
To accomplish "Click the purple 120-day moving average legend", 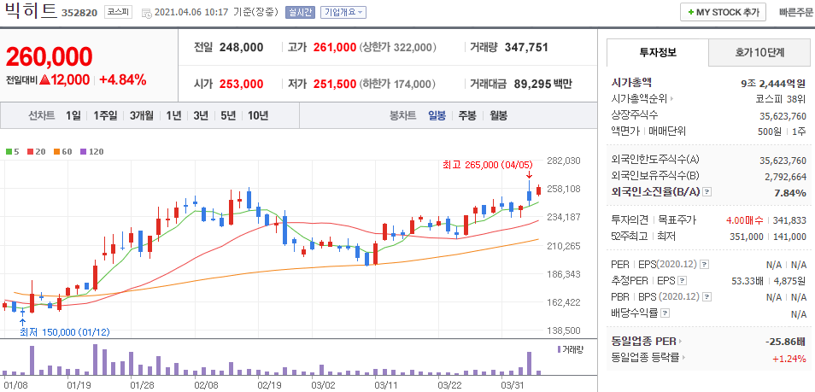I will pos(91,152).
